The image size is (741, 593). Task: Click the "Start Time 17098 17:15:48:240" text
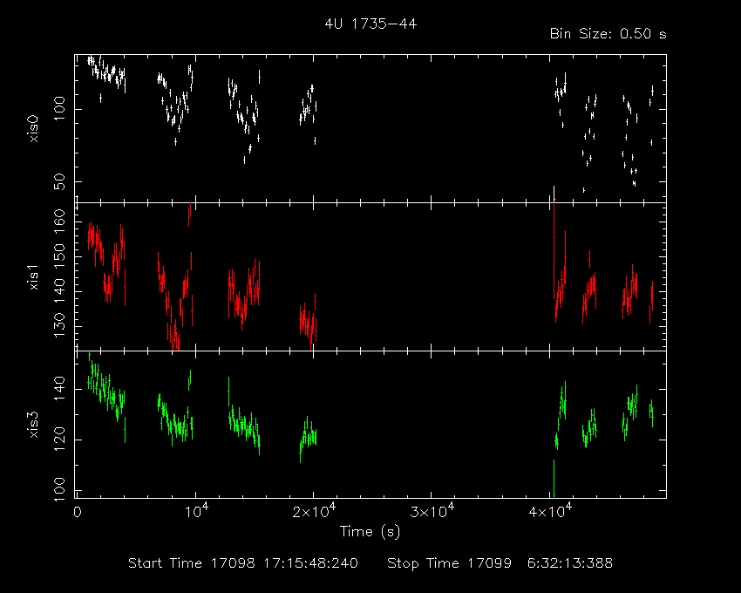coord(243,563)
